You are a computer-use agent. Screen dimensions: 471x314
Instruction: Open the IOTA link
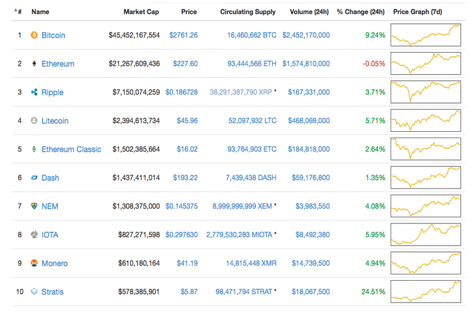tap(50, 235)
